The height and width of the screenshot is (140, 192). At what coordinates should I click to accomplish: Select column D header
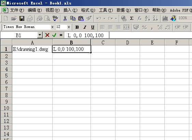pyautogui.click(x=127, y=42)
